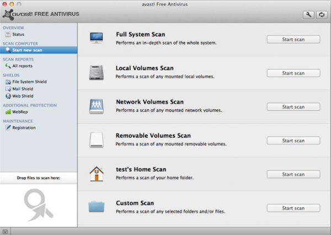Image resolution: width=331 pixels, height=235 pixels.
Task: Click the refresh update icon button
Action: [x=322, y=15]
